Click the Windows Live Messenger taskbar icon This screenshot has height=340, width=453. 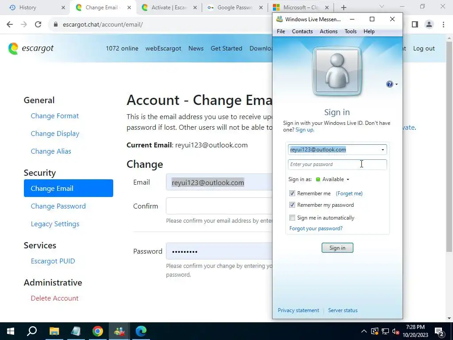click(x=119, y=331)
